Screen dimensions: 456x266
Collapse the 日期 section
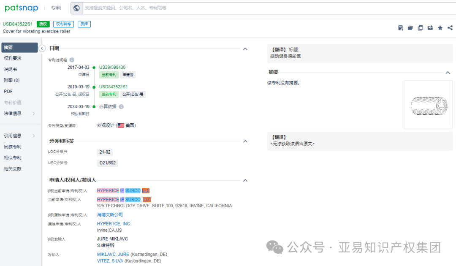[x=245, y=49]
